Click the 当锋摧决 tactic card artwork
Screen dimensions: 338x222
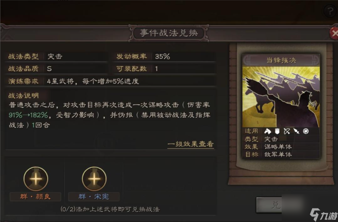click(x=281, y=97)
